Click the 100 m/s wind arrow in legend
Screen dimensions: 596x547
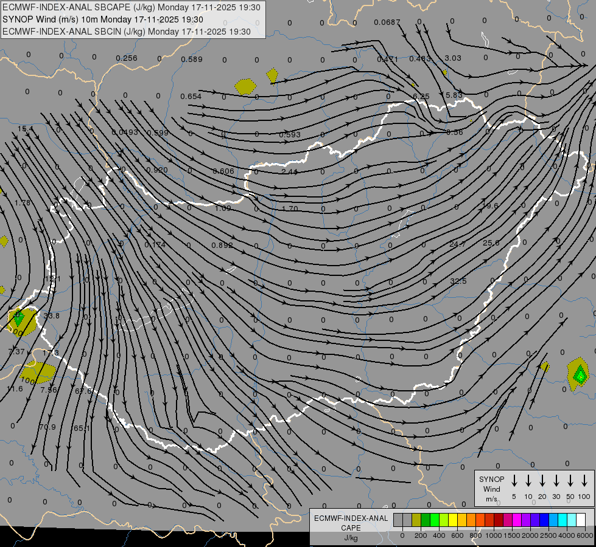pos(584,481)
